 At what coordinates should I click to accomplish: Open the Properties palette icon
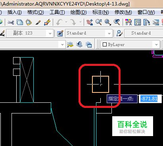[128, 22]
